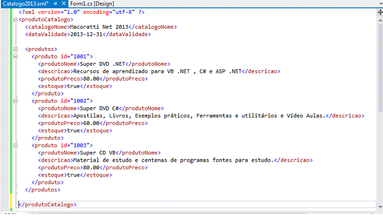Click the opening <catalogoNome> tag

click(x=48, y=27)
